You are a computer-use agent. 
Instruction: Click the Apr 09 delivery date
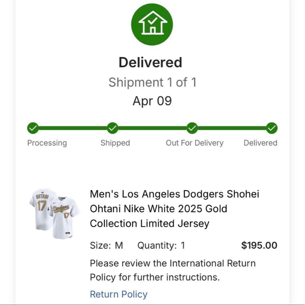pos(152,101)
